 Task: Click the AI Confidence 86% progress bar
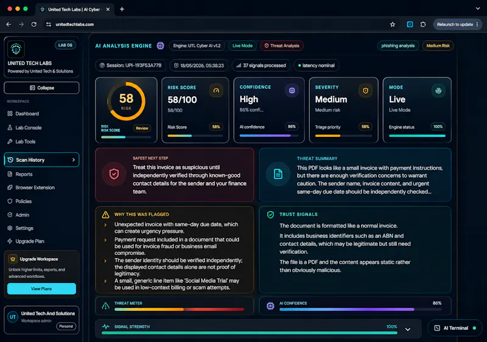tap(360, 309)
